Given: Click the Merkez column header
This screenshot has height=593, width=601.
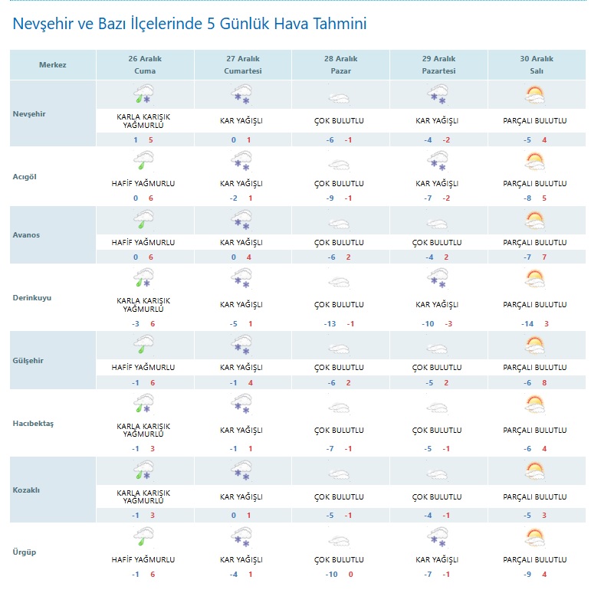Looking at the screenshot, I should (x=53, y=64).
